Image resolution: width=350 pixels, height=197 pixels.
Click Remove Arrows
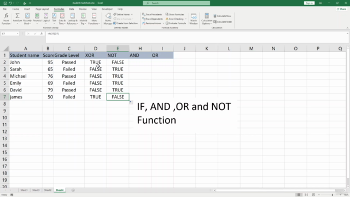[x=152, y=23]
